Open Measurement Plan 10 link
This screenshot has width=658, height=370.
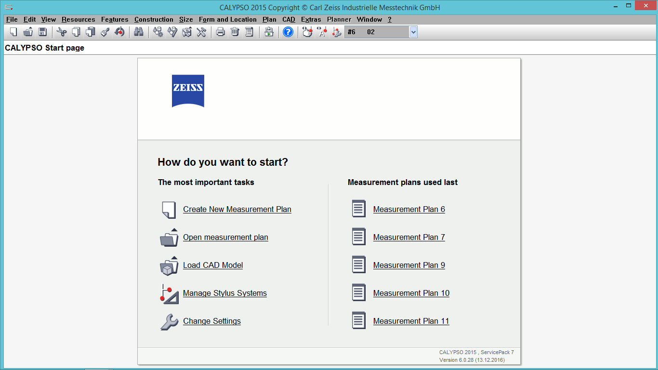tap(411, 293)
